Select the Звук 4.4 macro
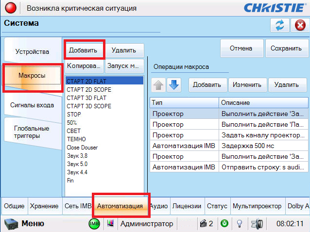This screenshot has width=310, height=232. (x=104, y=172)
